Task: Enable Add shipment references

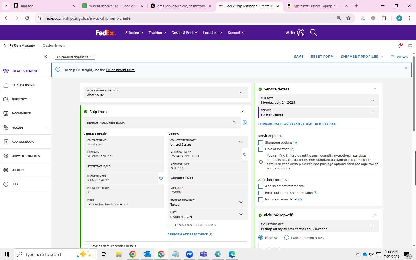Action: coord(261,186)
